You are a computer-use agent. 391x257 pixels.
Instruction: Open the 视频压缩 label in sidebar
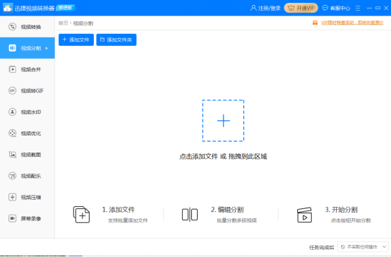pos(31,198)
